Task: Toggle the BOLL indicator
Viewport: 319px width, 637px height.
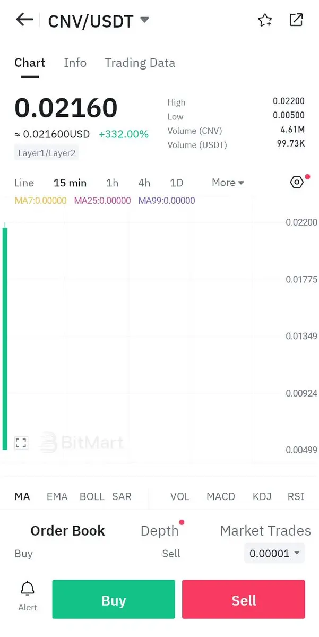Action: [x=92, y=496]
